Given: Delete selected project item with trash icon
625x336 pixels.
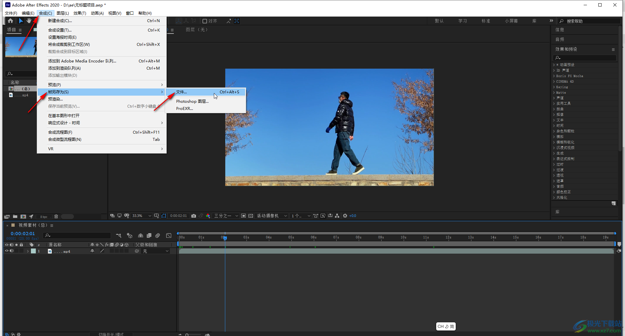Looking at the screenshot, I should coord(56,217).
